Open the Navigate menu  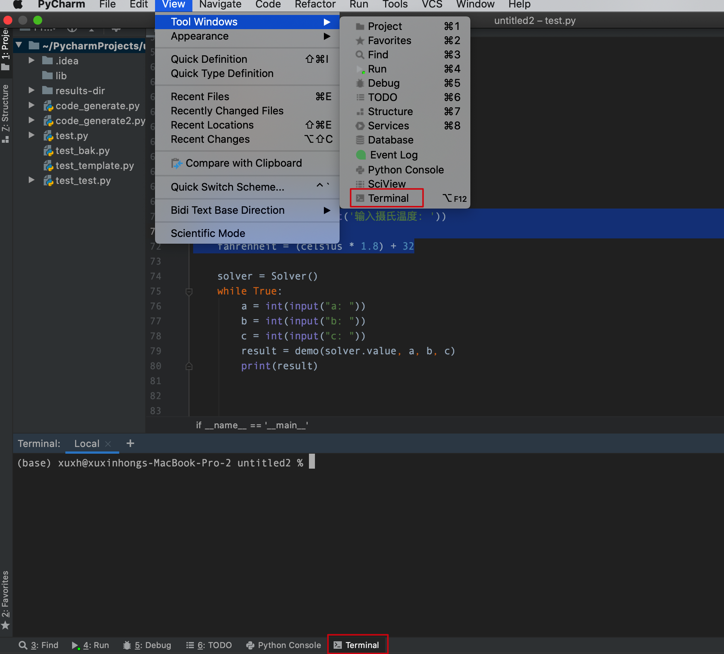pos(220,4)
